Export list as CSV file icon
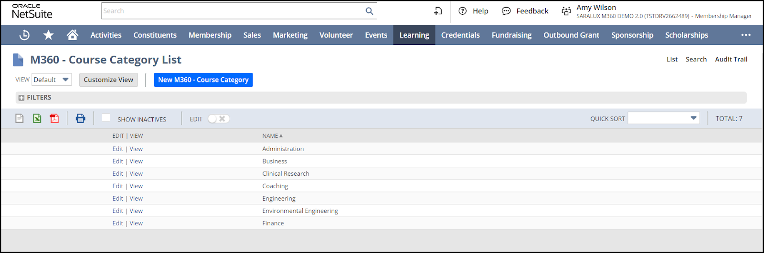This screenshot has height=253, width=764. (x=20, y=119)
